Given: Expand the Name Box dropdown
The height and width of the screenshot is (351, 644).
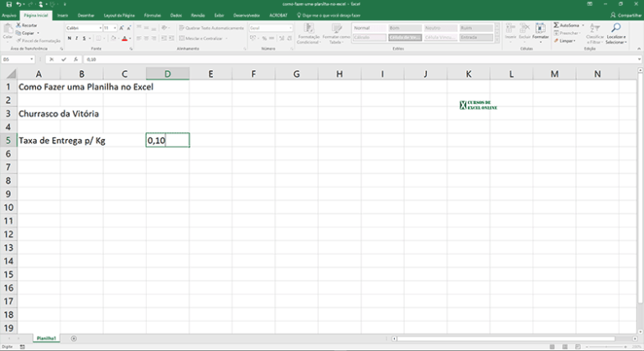Looking at the screenshot, I should coord(32,59).
